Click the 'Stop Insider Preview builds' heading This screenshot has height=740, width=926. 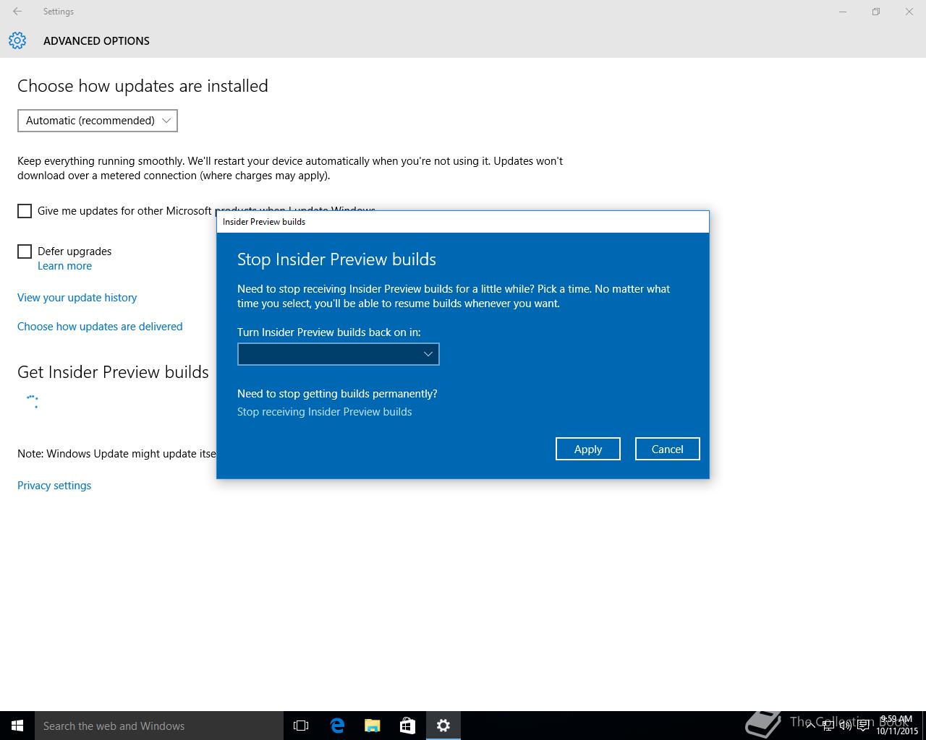[336, 259]
